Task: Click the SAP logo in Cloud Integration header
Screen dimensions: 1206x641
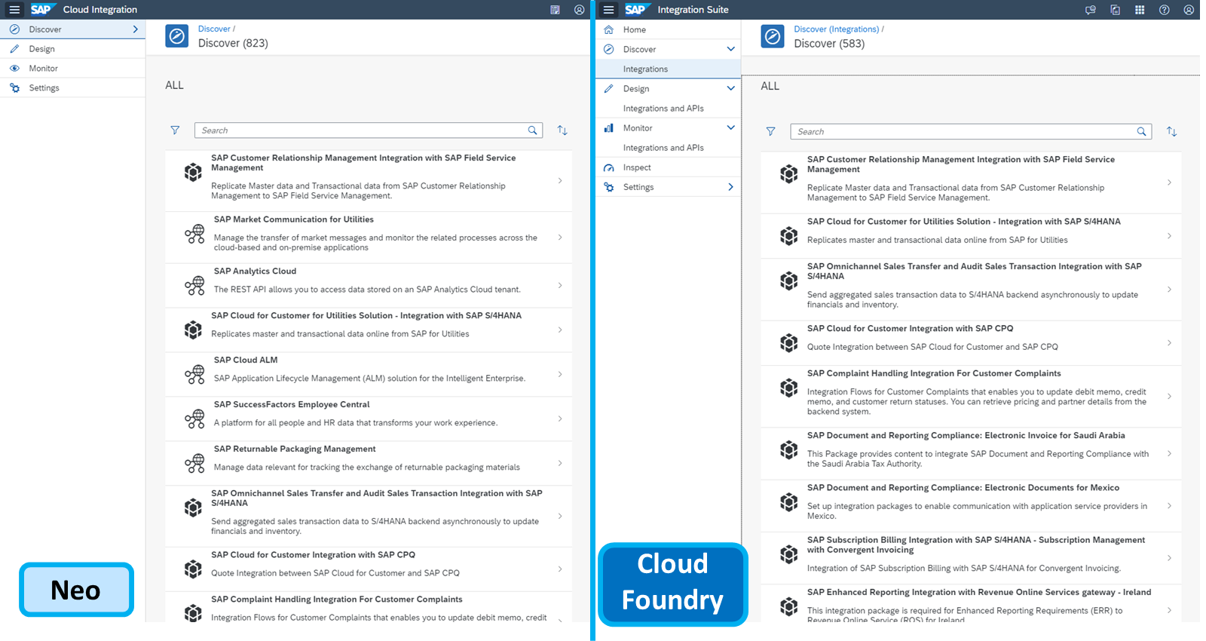Action: 43,10
